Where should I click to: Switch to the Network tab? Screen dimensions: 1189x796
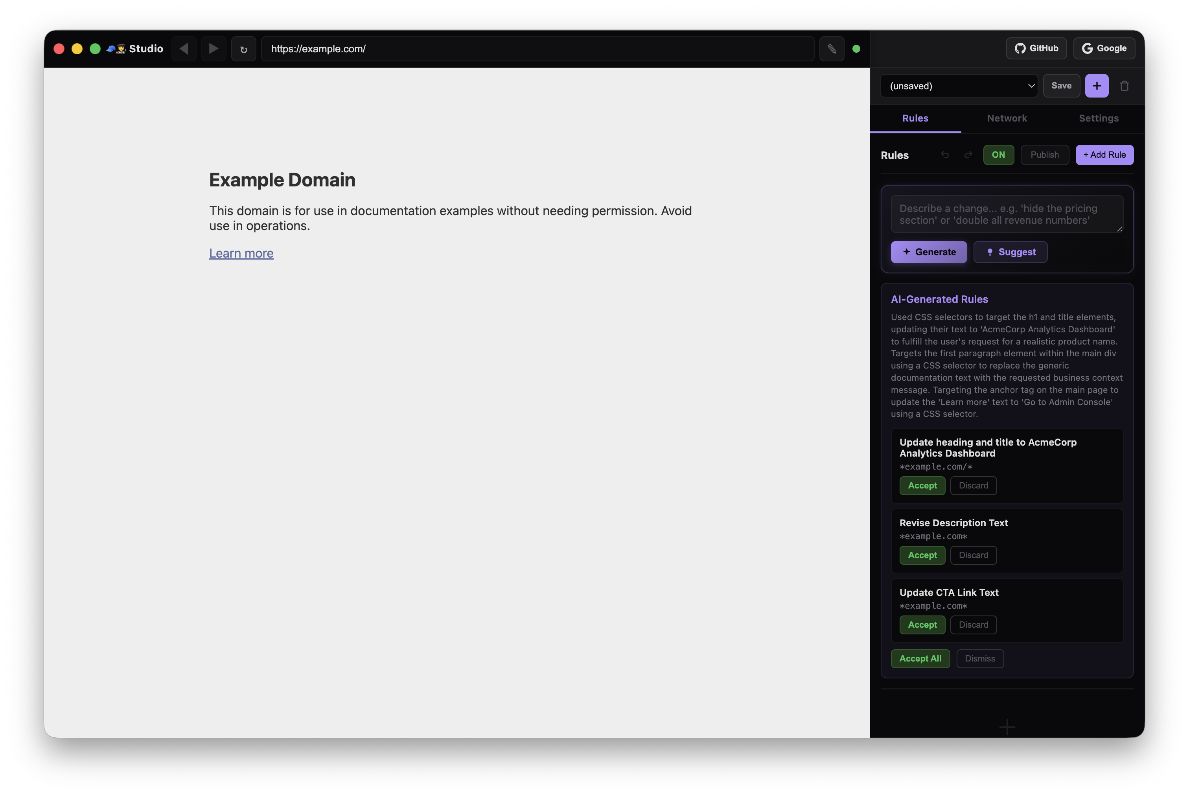tap(1006, 118)
